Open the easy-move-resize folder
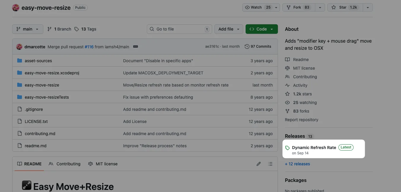The image size is (401, 192). point(42,85)
